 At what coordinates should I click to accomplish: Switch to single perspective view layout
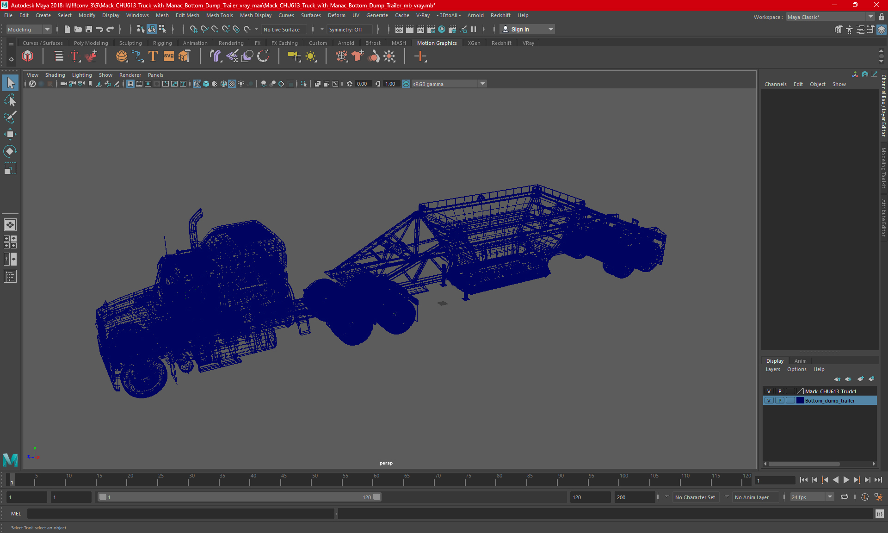tap(10, 225)
